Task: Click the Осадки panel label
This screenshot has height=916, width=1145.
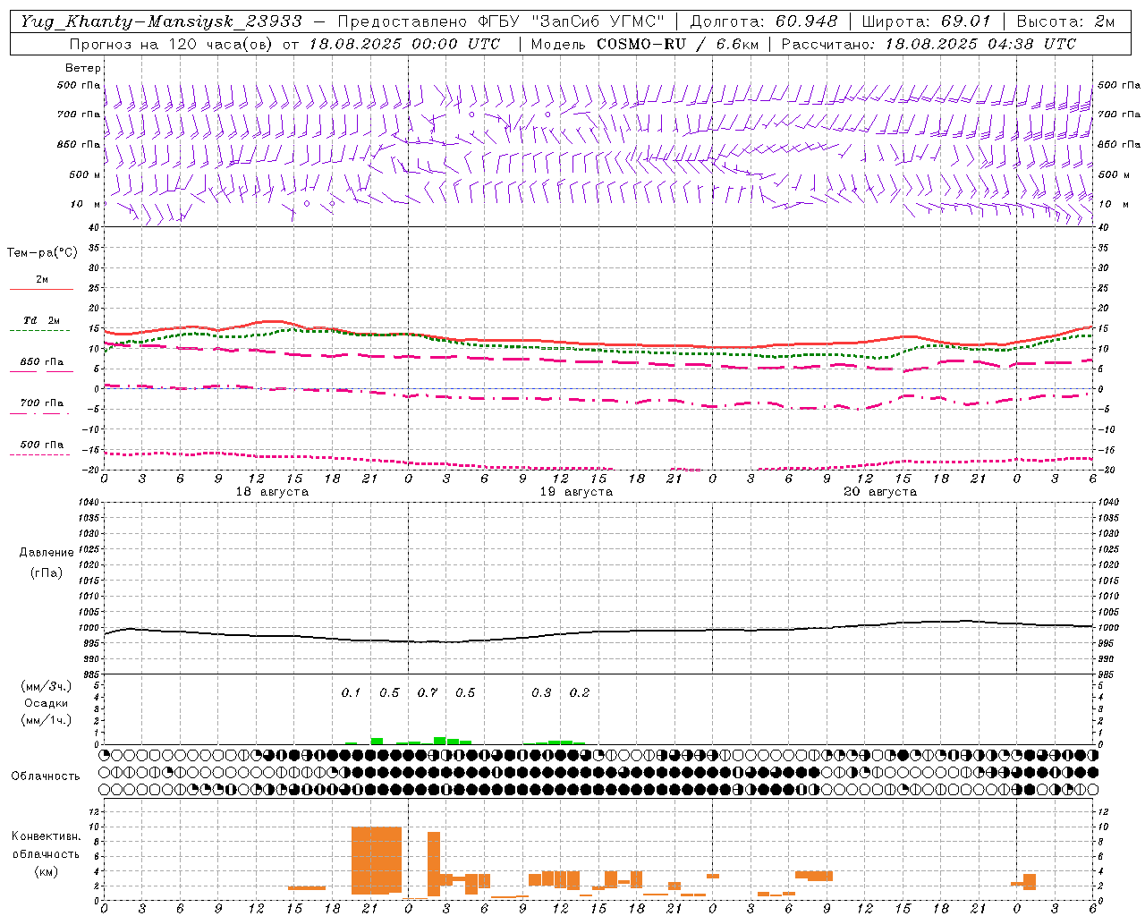Action: coord(47,703)
